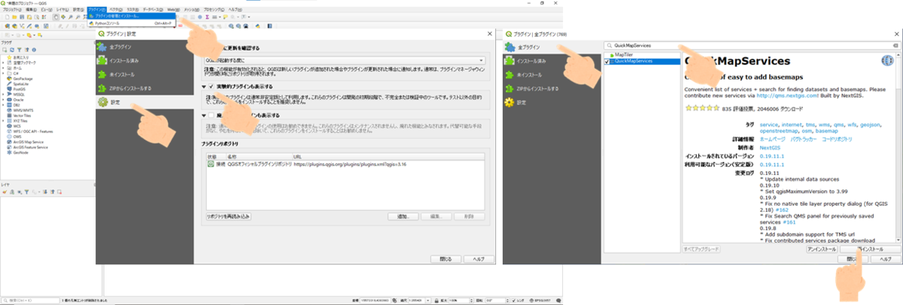Screen dimensions: 903x305
Task: Open プラグインの管理とインストール menu entry
Action: pos(132,17)
